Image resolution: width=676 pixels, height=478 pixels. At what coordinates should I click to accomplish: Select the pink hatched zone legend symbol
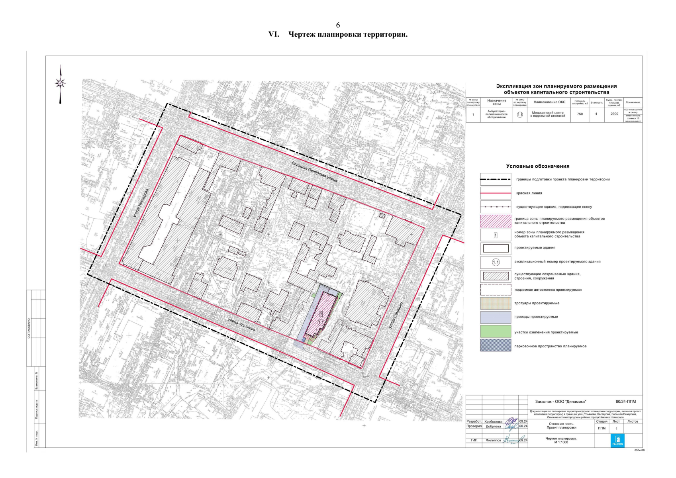[x=496, y=221]
